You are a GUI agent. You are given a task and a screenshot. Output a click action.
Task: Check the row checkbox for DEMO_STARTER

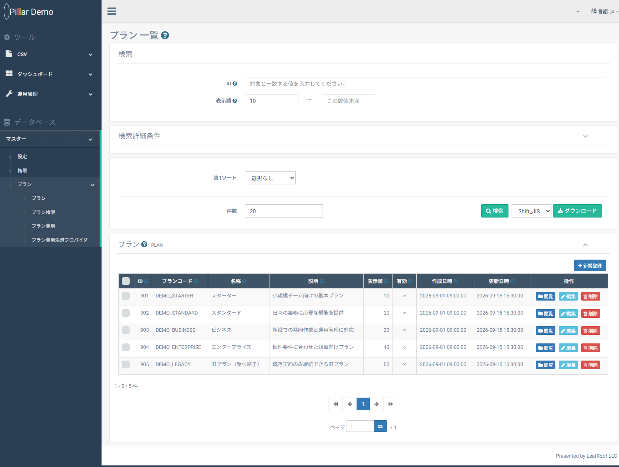click(x=126, y=296)
